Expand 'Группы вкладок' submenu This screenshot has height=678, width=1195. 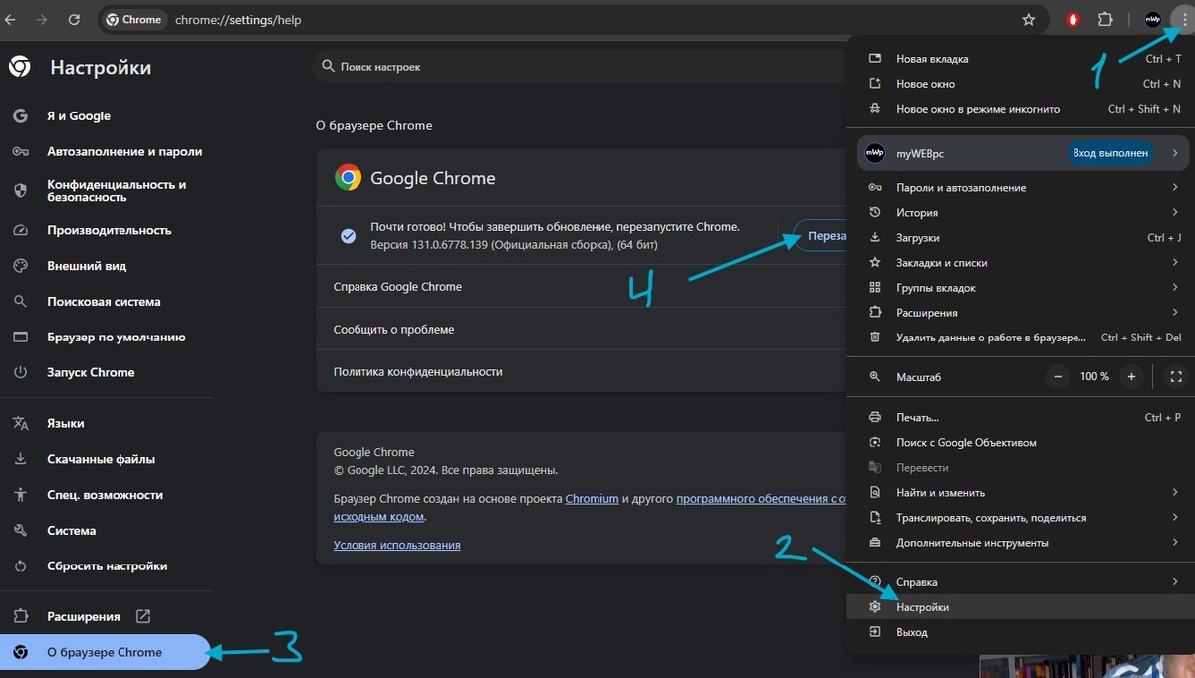(x=1019, y=288)
